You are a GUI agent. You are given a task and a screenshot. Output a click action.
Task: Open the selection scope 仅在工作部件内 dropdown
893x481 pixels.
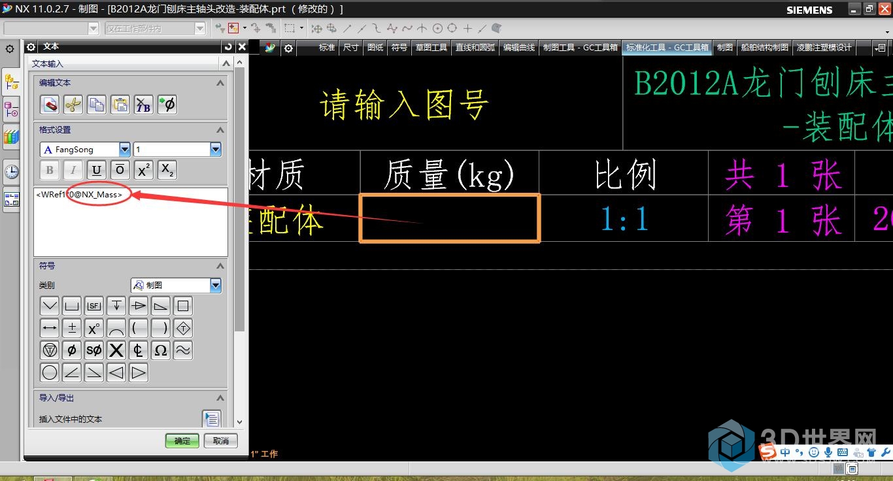pyautogui.click(x=200, y=29)
